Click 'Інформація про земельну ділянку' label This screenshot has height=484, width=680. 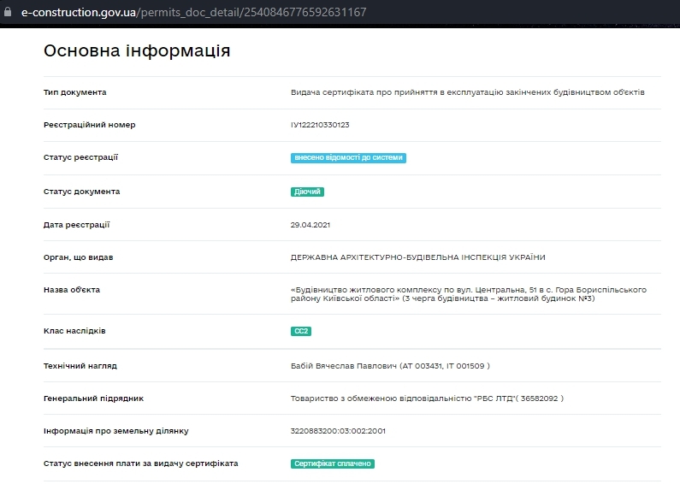115,431
